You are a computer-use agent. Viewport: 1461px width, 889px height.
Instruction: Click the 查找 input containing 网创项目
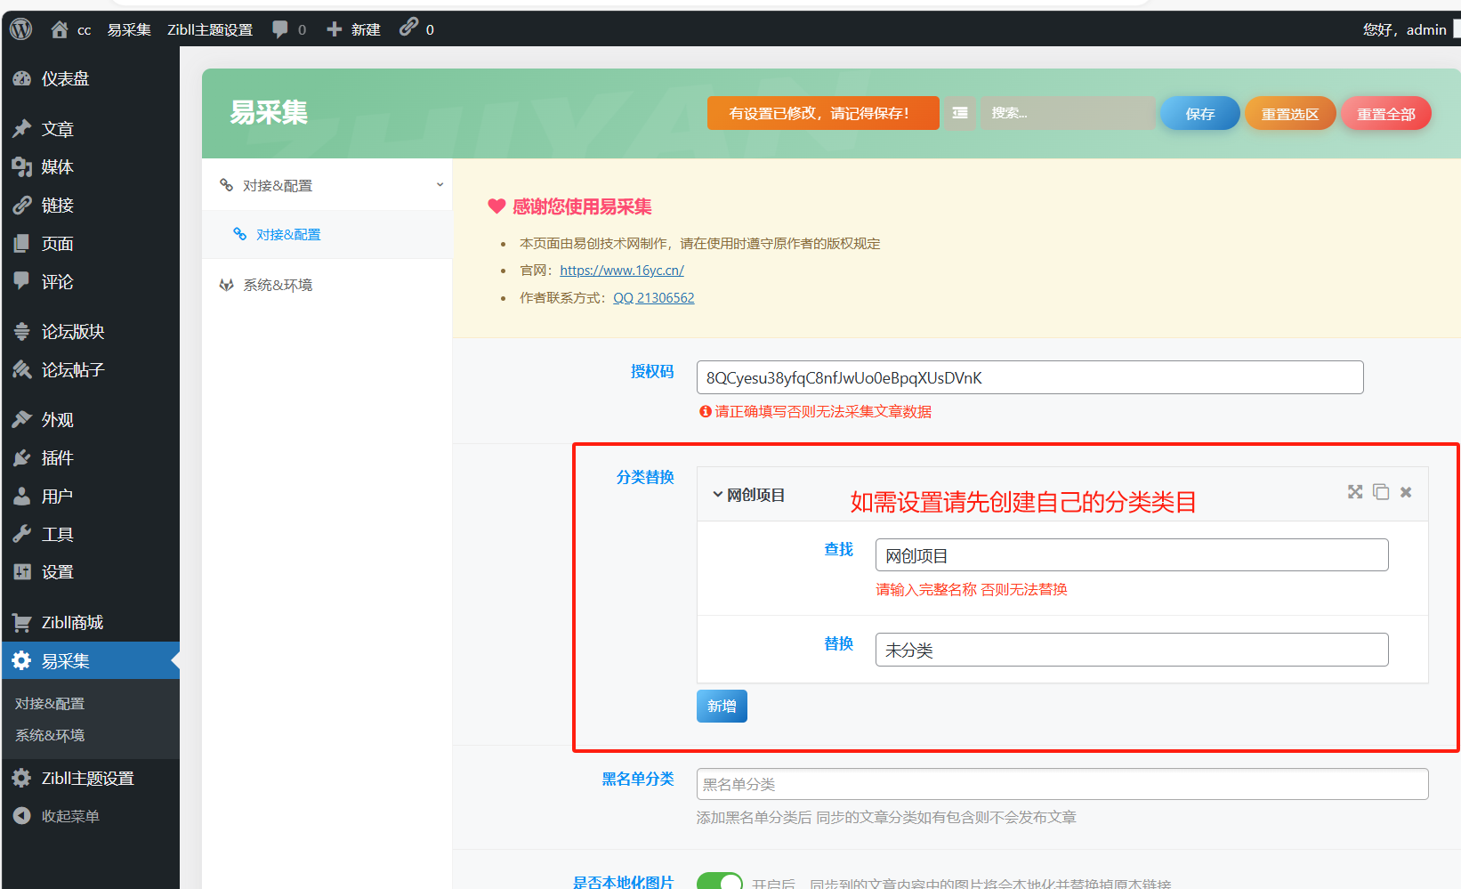(x=1132, y=555)
